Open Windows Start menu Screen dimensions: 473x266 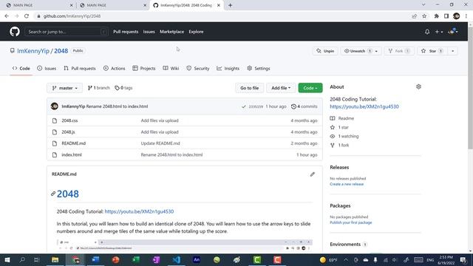(7, 259)
